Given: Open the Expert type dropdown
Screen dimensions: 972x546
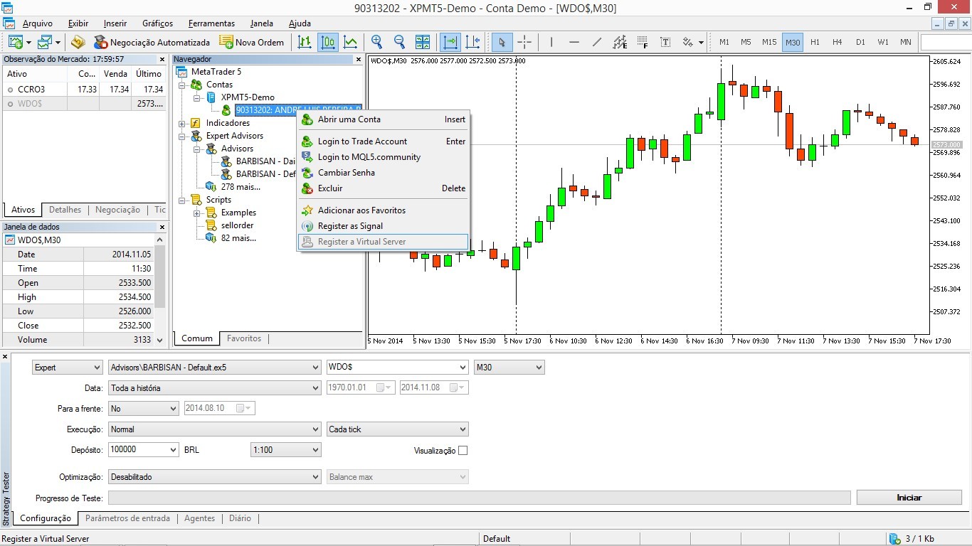Looking at the screenshot, I should pos(68,368).
